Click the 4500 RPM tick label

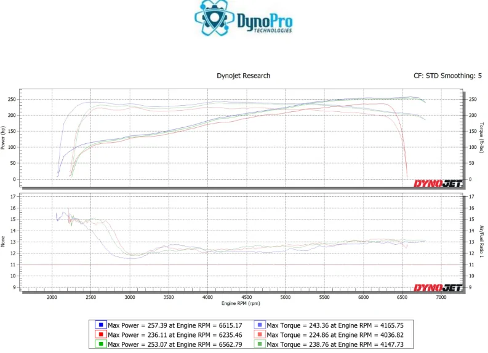pyautogui.click(x=247, y=297)
